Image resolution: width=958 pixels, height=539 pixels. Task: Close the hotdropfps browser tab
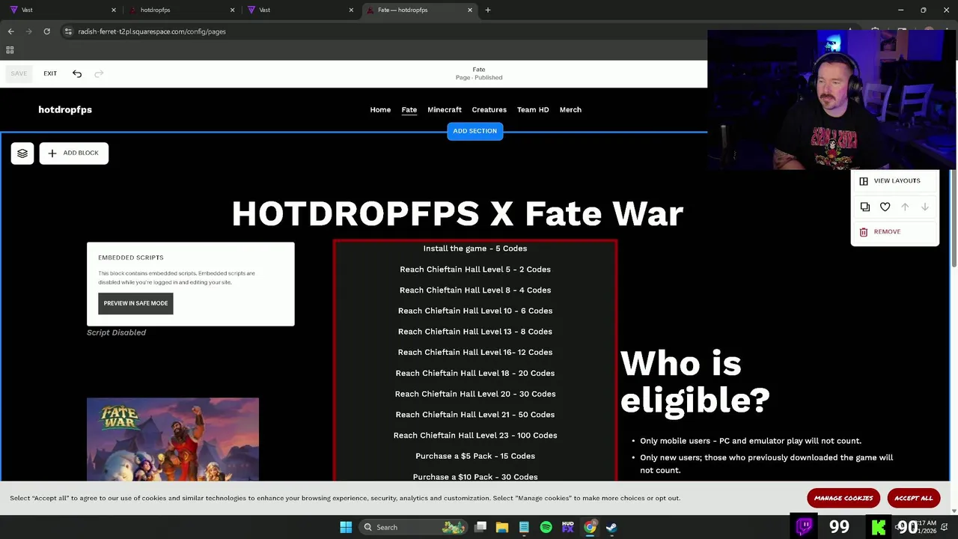[232, 10]
